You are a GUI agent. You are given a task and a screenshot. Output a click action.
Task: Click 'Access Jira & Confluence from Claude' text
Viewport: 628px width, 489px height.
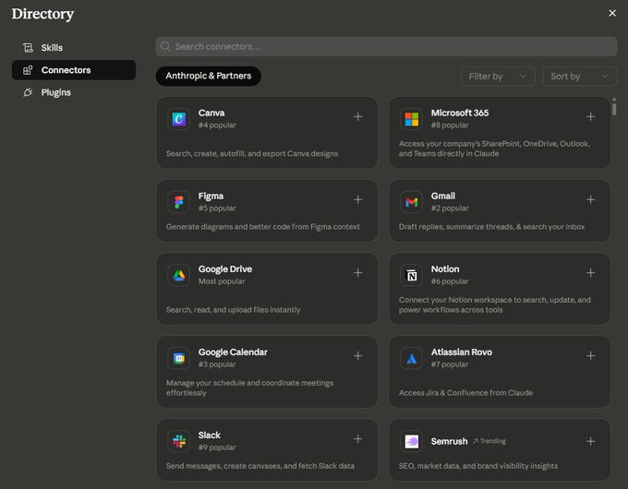(465, 393)
